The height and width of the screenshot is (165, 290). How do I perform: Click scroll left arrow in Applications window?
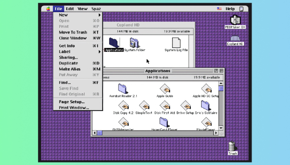point(95,133)
